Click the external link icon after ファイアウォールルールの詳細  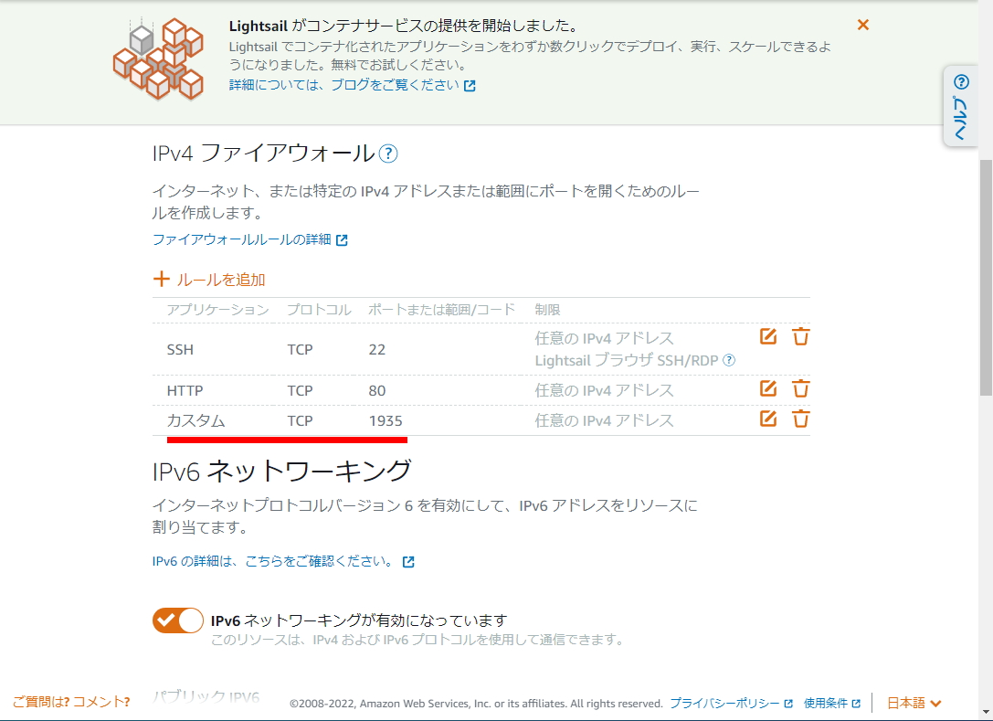tap(342, 240)
